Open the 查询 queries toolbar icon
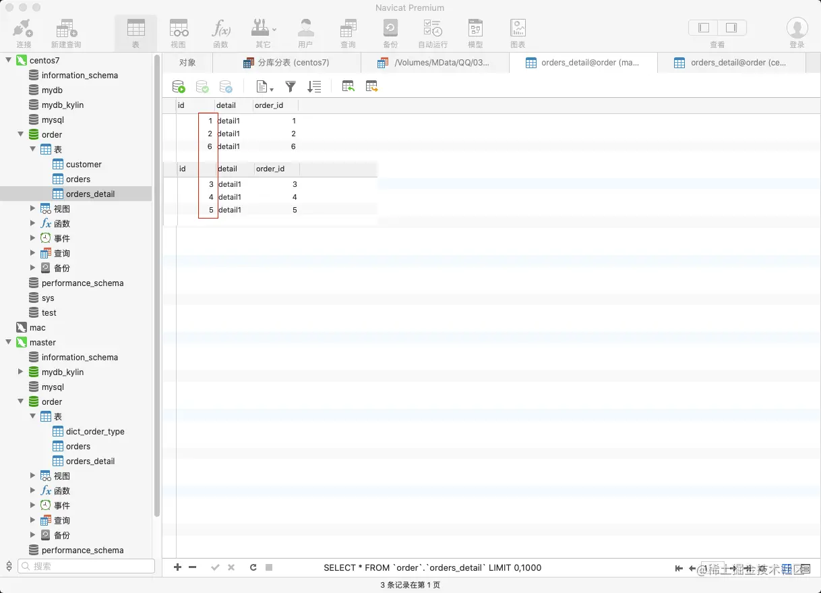Screen dimensions: 821x593 [348, 32]
